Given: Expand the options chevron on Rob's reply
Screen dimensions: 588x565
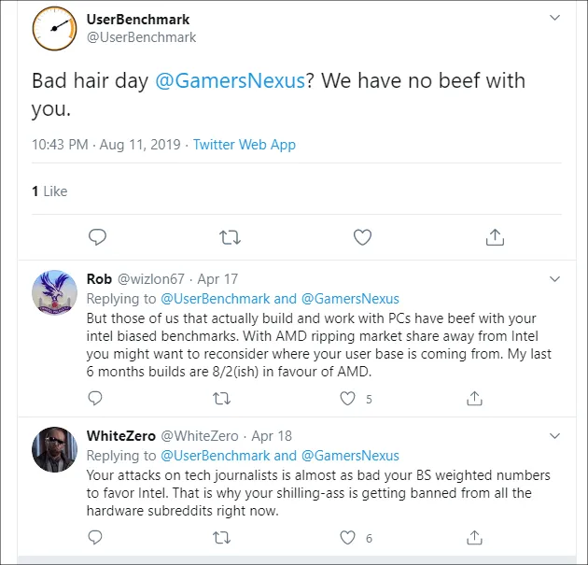Looking at the screenshot, I should [x=554, y=278].
